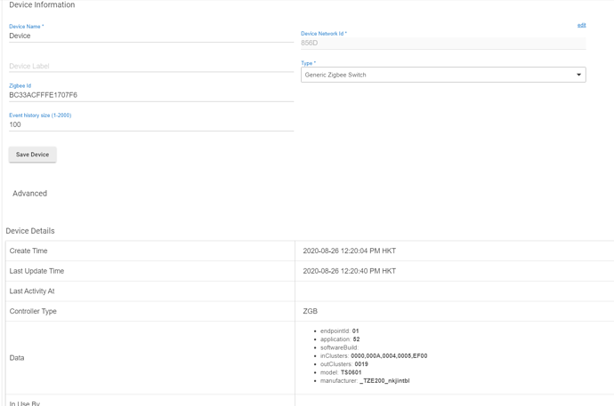The image size is (614, 406).
Task: Click the edit link for network id
Action: click(581, 25)
